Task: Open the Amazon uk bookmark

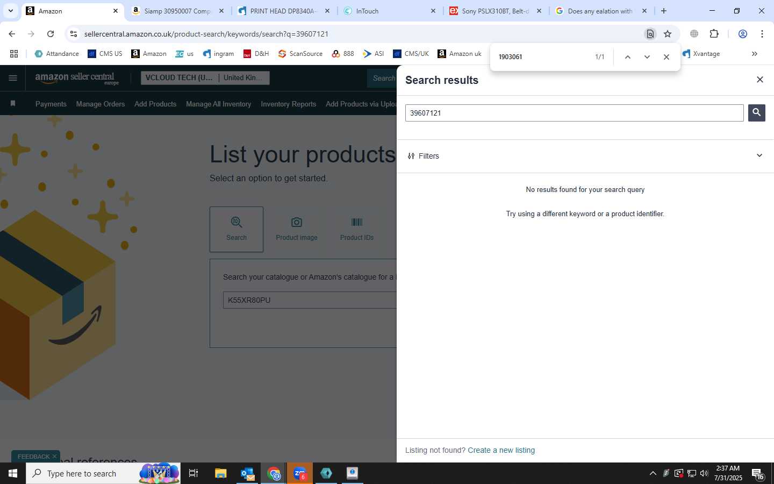Action: (x=460, y=54)
